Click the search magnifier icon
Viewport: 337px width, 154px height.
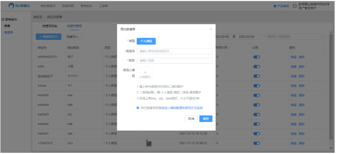click(323, 37)
